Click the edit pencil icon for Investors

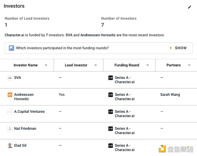(189, 7)
